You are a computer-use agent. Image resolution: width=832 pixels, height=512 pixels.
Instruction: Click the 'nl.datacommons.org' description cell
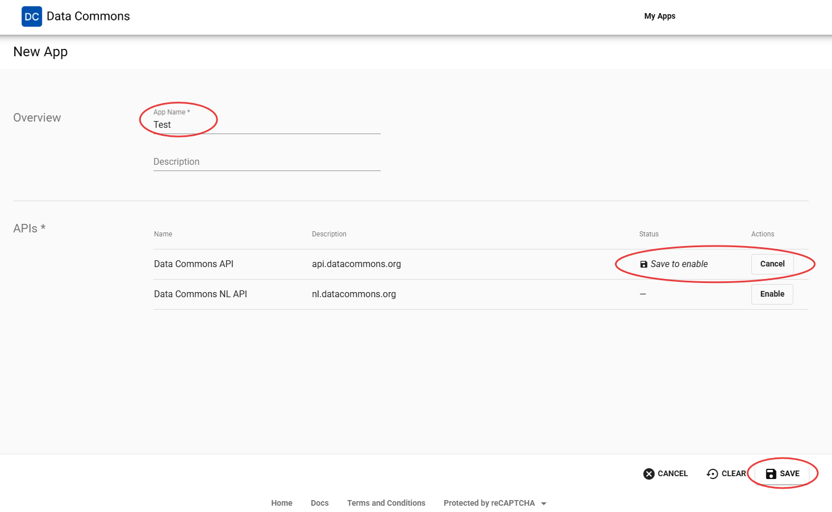coord(353,294)
